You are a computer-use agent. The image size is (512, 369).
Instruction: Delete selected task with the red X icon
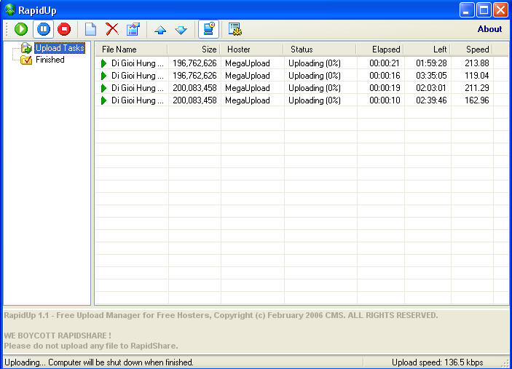[112, 29]
